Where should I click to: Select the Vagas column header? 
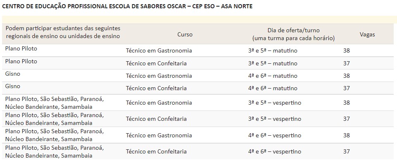pyautogui.click(x=367, y=34)
